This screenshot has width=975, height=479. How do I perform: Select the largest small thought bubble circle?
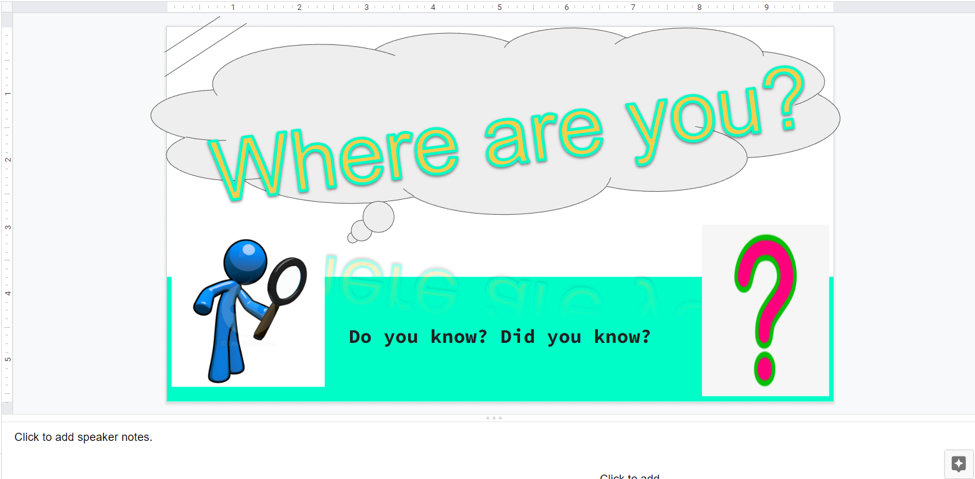click(378, 216)
